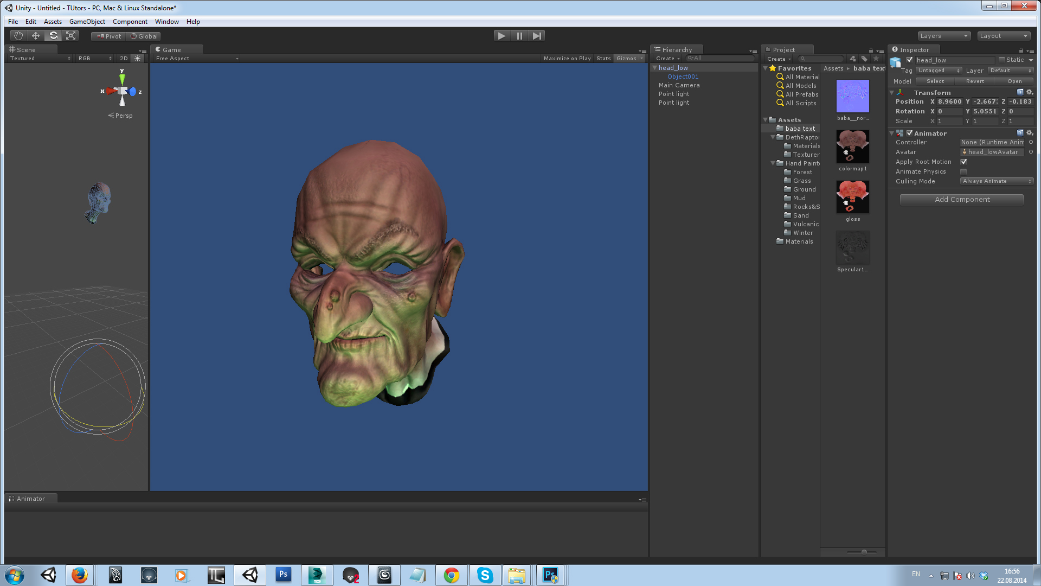Enable the Animate Physics checkbox
Screen dimensions: 1041x586
click(x=963, y=171)
